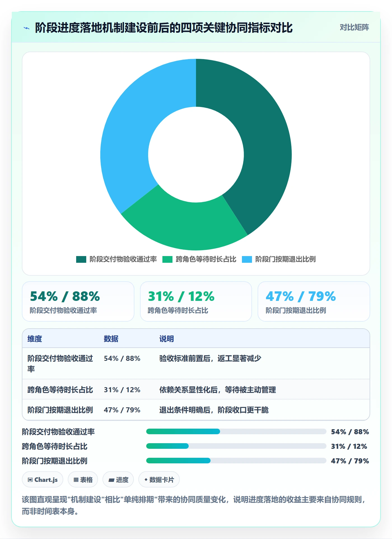The height and width of the screenshot is (539, 392).
Task: Click the 跨角色等待时长占比 table row name
Action: tap(60, 390)
